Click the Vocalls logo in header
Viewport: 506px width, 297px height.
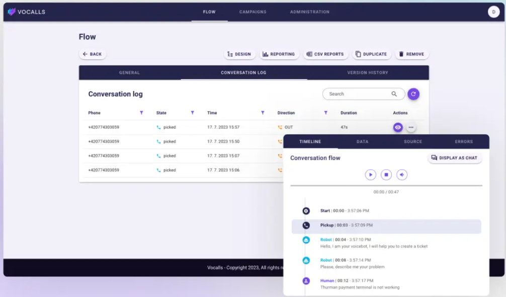26,12
